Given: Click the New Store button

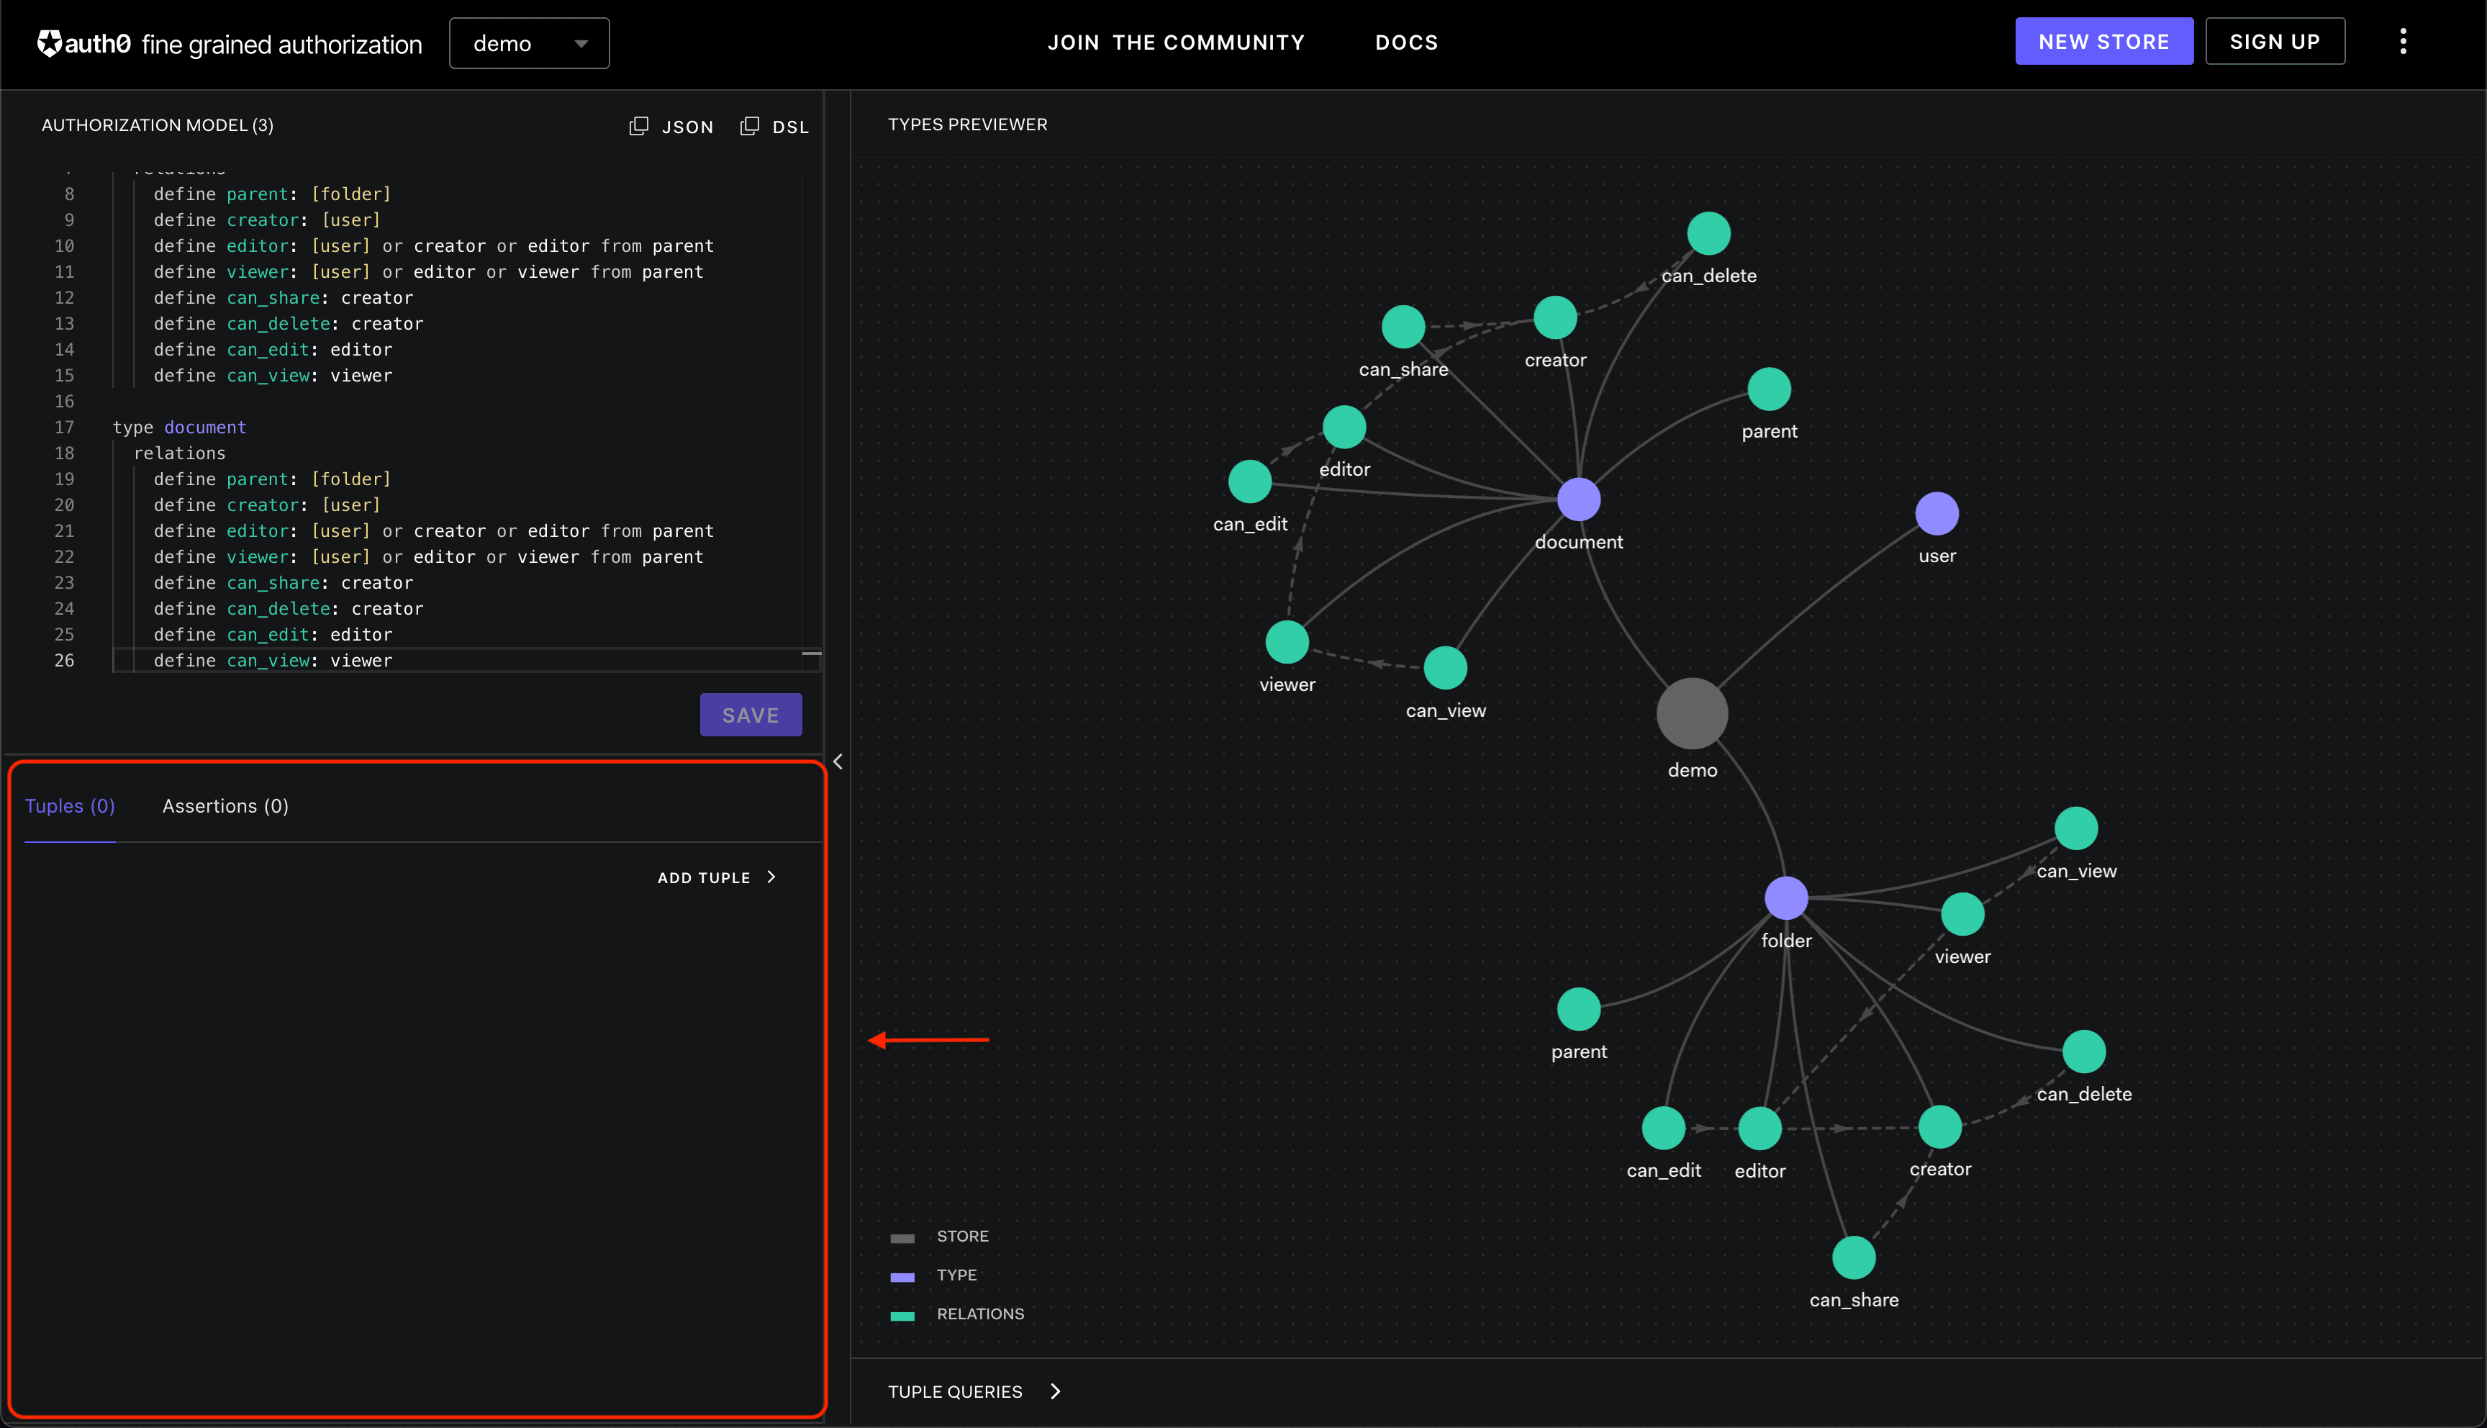Looking at the screenshot, I should pos(2103,41).
